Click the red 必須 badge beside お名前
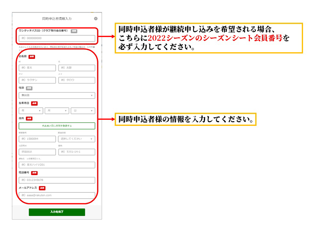315x229 pixels. pyautogui.click(x=32, y=56)
